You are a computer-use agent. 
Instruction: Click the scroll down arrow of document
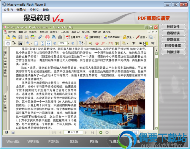[x=156, y=128]
